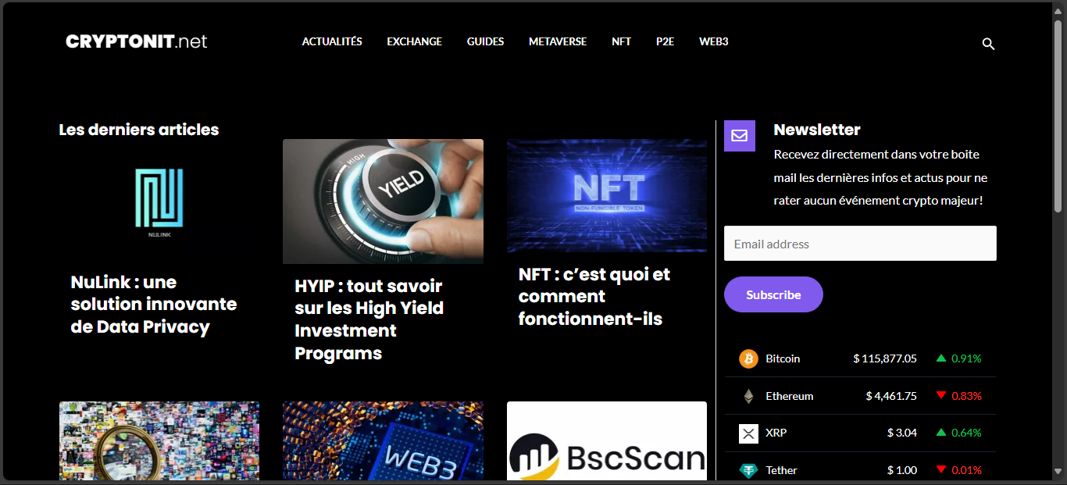The image size is (1067, 485).
Task: Click the Tether coin icon
Action: coord(748,470)
